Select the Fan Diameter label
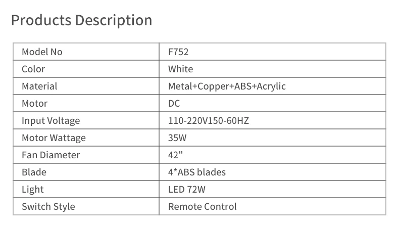Screen dimensions: 399x225 point(51,155)
